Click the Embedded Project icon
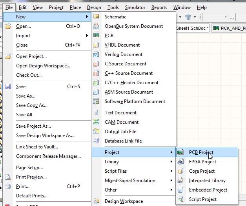The height and width of the screenshot is (206, 246). pos(180,190)
